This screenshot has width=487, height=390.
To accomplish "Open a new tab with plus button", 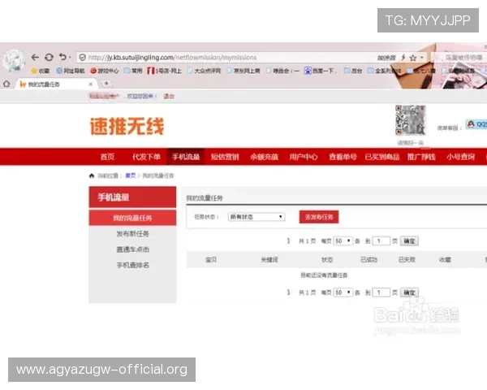I will point(106,84).
